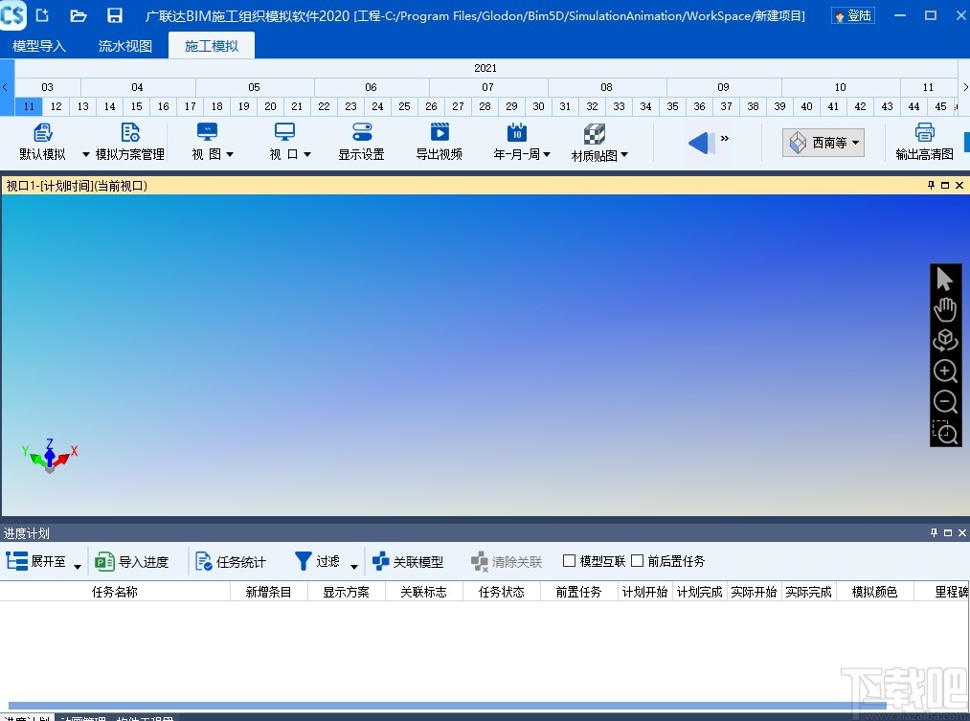The width and height of the screenshot is (970, 721).
Task: Click the 关联模型 icon in 进度计划 toolbar
Action: (409, 560)
